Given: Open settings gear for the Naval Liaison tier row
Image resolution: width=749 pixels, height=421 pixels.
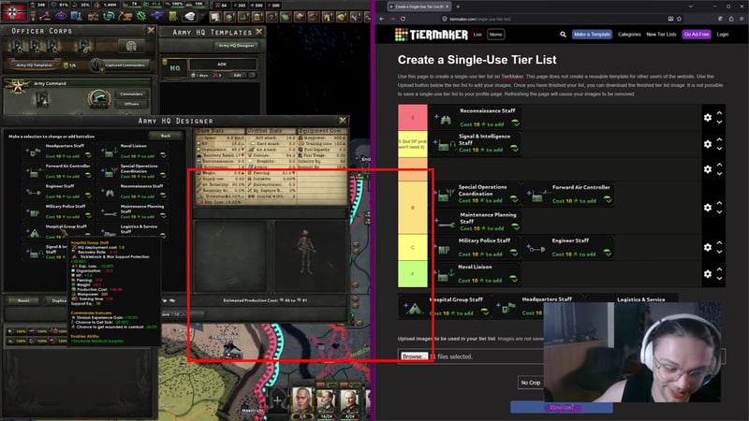Looking at the screenshot, I should point(708,274).
